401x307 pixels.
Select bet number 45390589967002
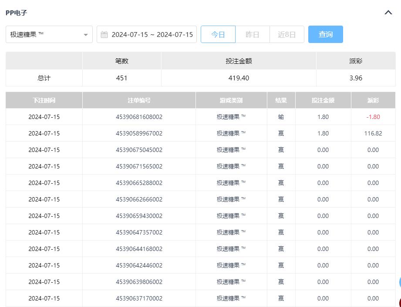coord(139,133)
